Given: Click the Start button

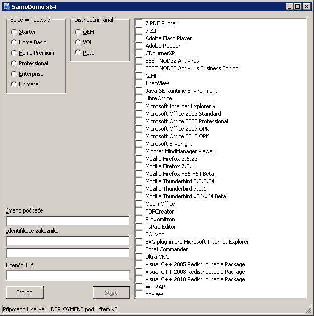Looking at the screenshot, I should point(111,293).
